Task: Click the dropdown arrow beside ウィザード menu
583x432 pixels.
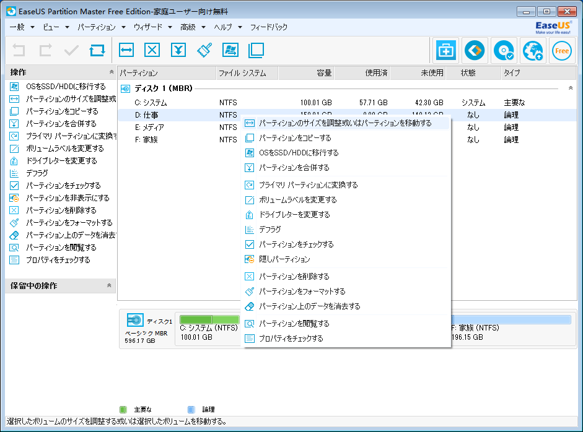Action: pyautogui.click(x=170, y=27)
